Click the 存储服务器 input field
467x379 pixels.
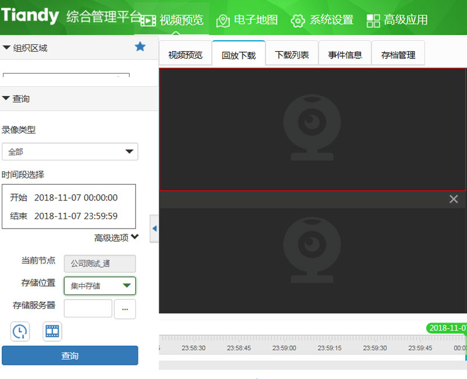click(x=88, y=308)
